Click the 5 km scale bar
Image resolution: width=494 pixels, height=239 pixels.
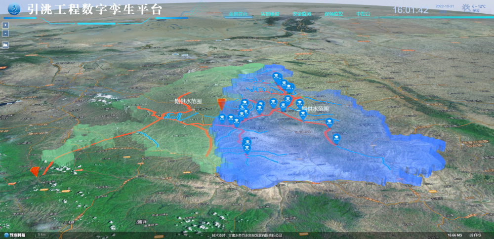42,235
